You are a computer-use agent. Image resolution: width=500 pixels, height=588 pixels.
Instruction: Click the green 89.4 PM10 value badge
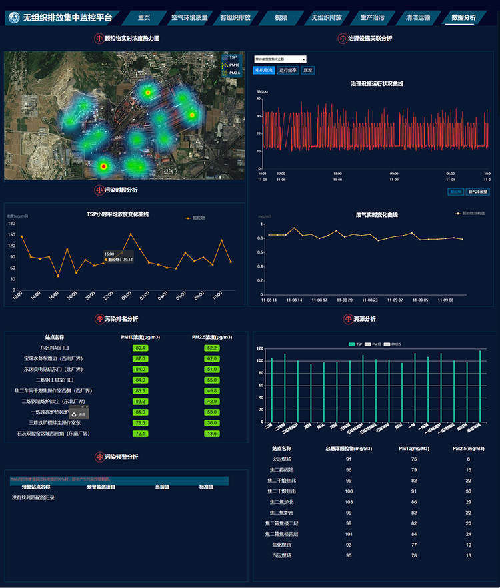pyautogui.click(x=140, y=348)
